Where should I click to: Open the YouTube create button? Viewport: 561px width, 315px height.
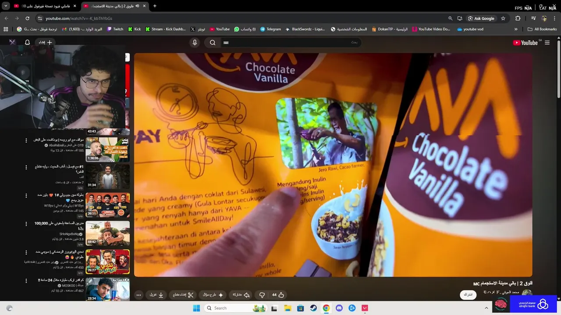click(x=45, y=42)
